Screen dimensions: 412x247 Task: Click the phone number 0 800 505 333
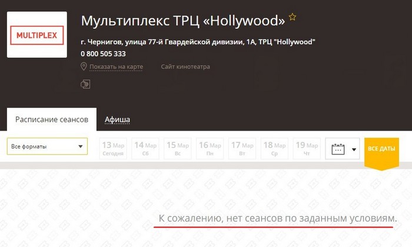(x=104, y=54)
